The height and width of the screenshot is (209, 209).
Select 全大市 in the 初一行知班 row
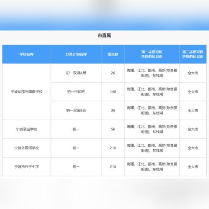[193, 92]
